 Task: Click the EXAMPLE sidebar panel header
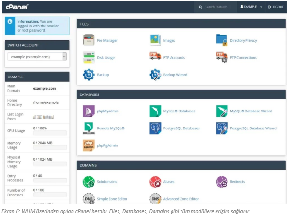[x=37, y=77]
